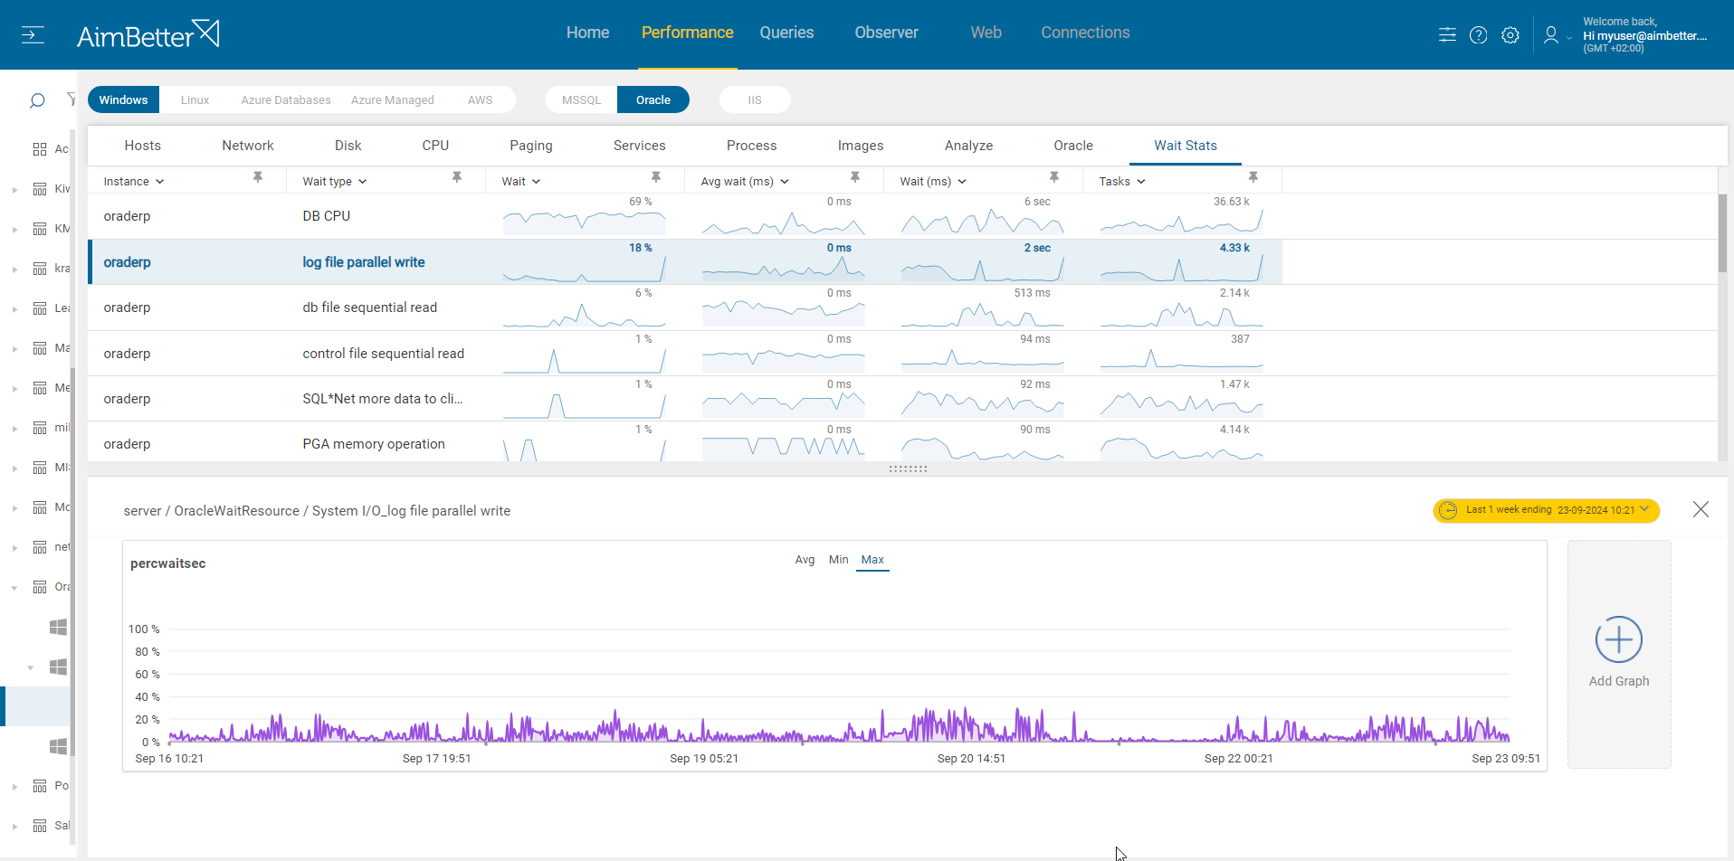The image size is (1734, 861).
Task: Open the filter sliders settings icon
Action: (1447, 34)
